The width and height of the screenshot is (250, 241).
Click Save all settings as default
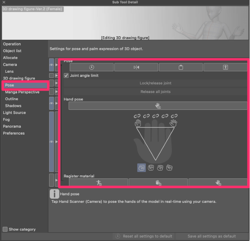(211, 236)
